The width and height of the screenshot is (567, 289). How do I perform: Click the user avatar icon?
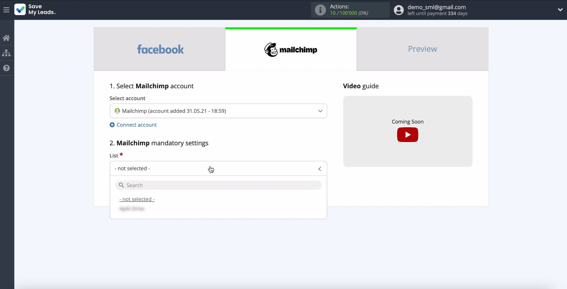pos(399,10)
